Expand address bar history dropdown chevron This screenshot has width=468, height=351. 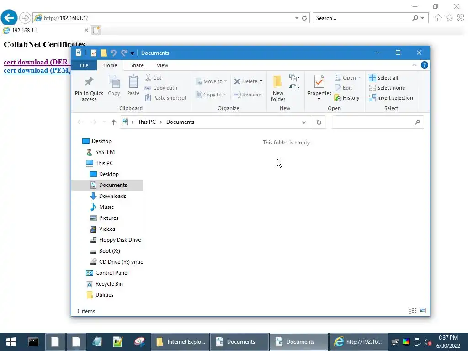tap(303, 122)
